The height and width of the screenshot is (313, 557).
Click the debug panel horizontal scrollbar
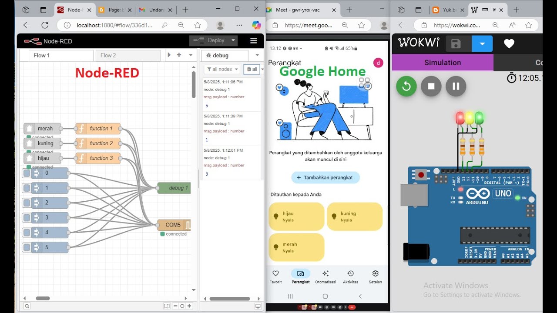(x=230, y=299)
